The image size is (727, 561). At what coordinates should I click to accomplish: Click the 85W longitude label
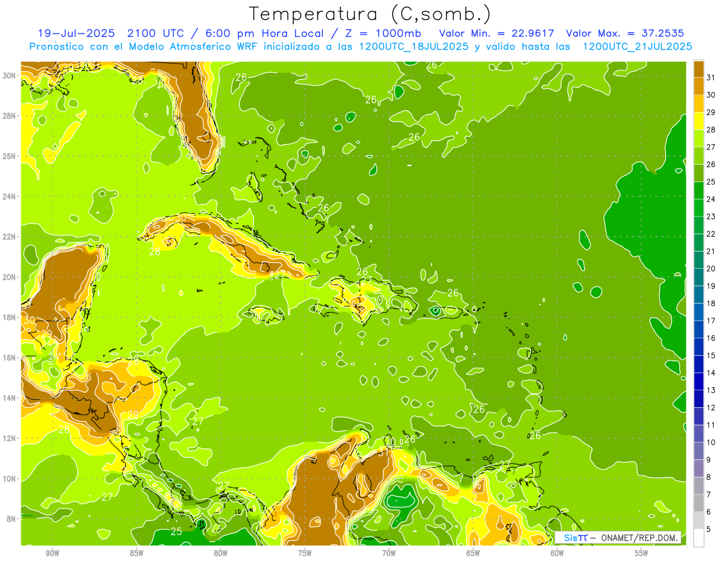137,553
